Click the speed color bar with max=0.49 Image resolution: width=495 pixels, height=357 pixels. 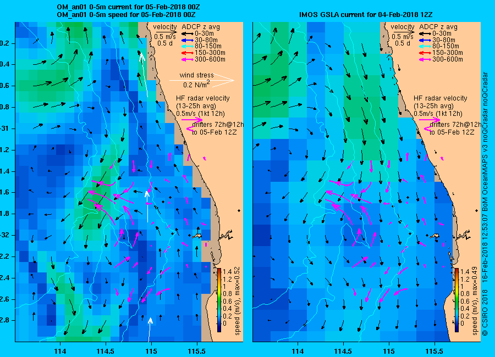(457, 300)
